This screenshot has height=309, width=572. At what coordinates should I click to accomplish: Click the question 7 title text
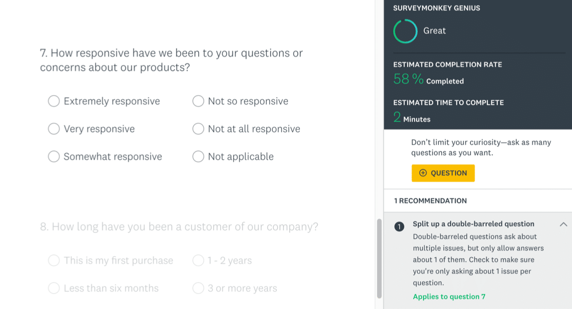click(x=171, y=60)
